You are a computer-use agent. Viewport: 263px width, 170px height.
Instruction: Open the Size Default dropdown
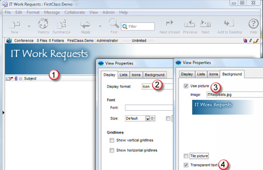(147, 118)
